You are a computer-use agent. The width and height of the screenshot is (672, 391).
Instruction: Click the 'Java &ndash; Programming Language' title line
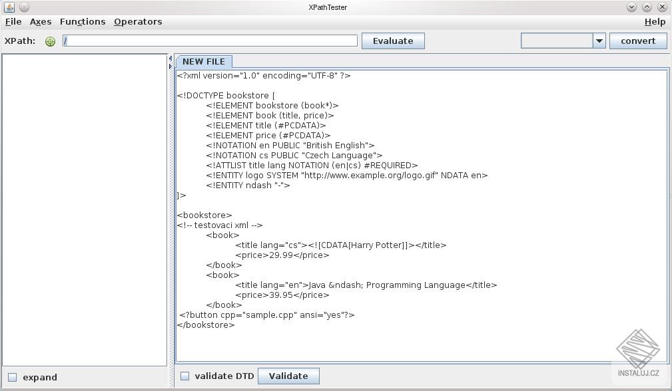[x=366, y=285]
